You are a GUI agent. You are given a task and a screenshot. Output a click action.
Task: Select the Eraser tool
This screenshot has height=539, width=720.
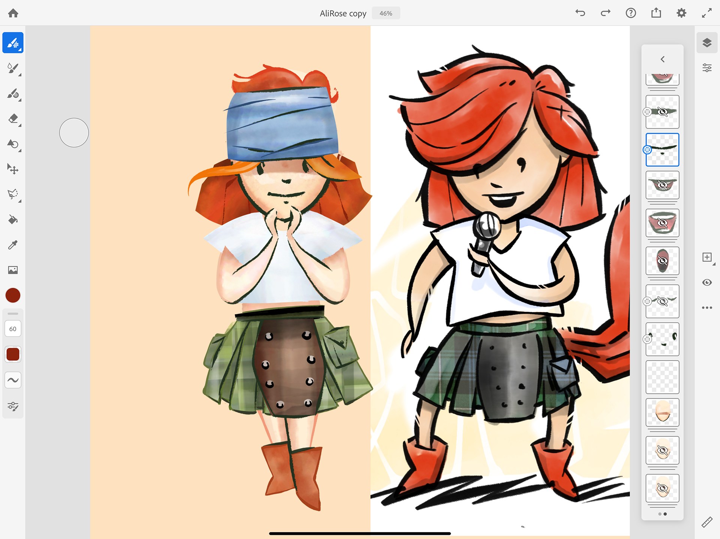click(13, 119)
